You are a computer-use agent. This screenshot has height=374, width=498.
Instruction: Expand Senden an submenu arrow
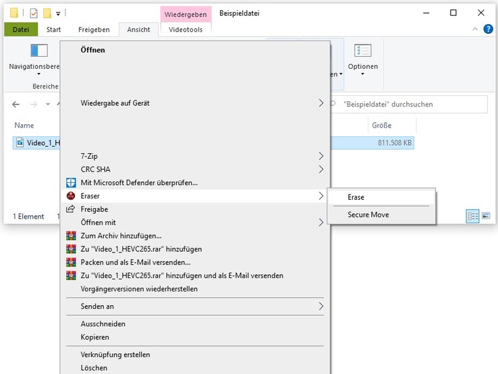tap(321, 306)
